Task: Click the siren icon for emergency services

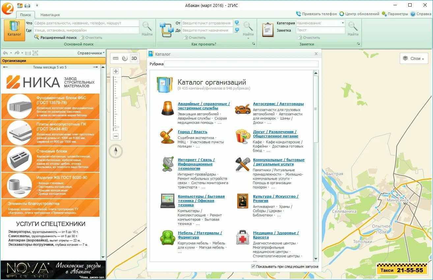Action: pos(167,108)
